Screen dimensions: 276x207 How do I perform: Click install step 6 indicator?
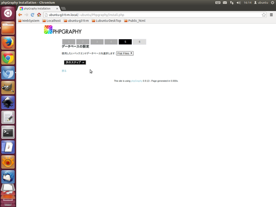click(140, 42)
